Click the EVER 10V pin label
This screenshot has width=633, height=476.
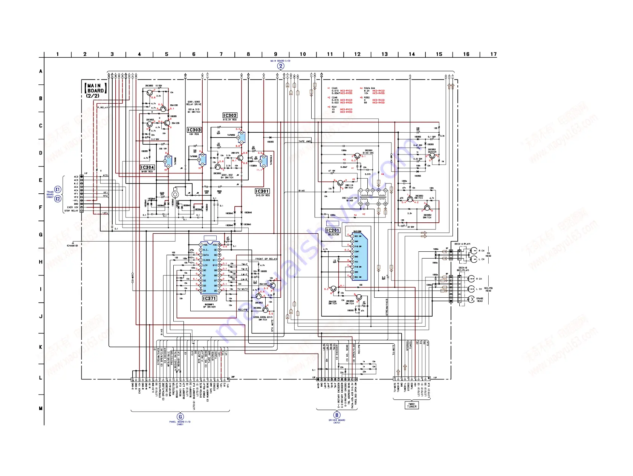(73, 207)
